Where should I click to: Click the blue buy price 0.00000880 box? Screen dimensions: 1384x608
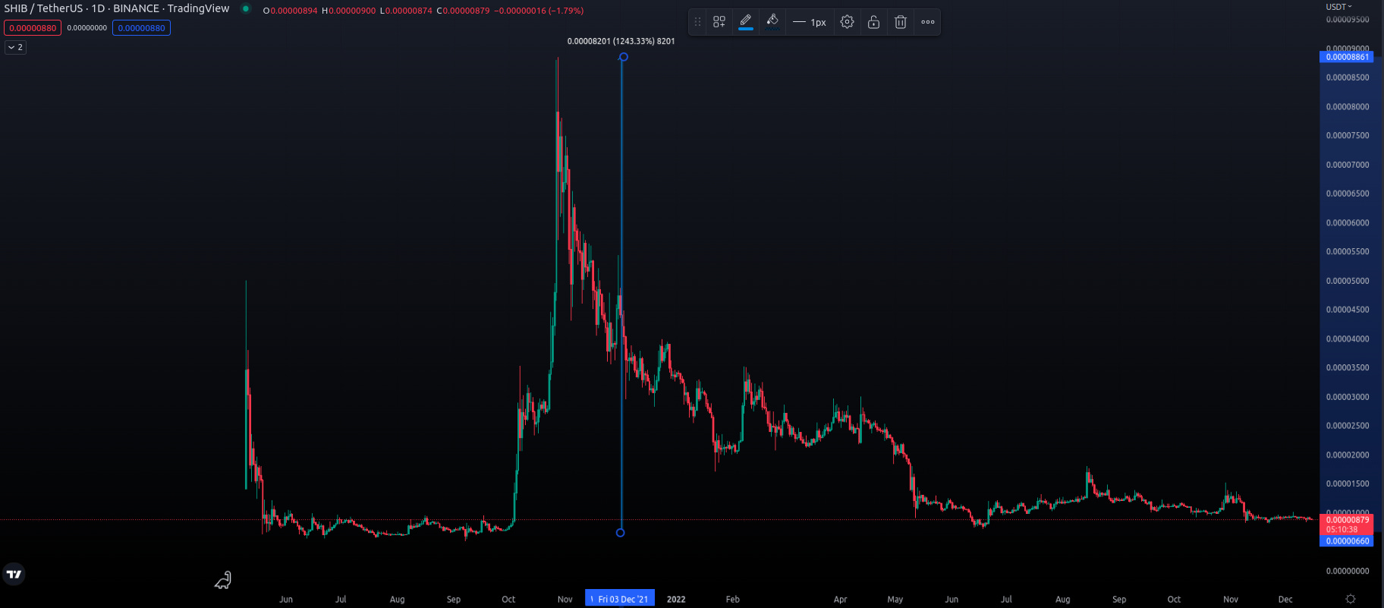tap(141, 28)
